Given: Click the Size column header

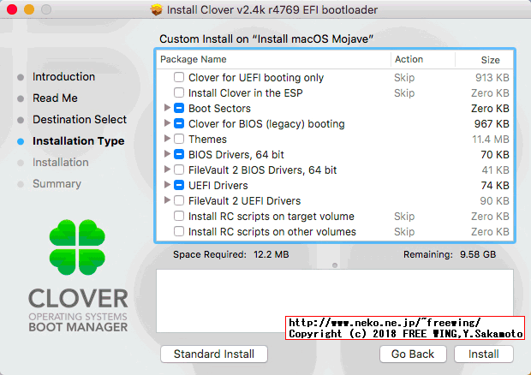Looking at the screenshot, I should point(484,60).
